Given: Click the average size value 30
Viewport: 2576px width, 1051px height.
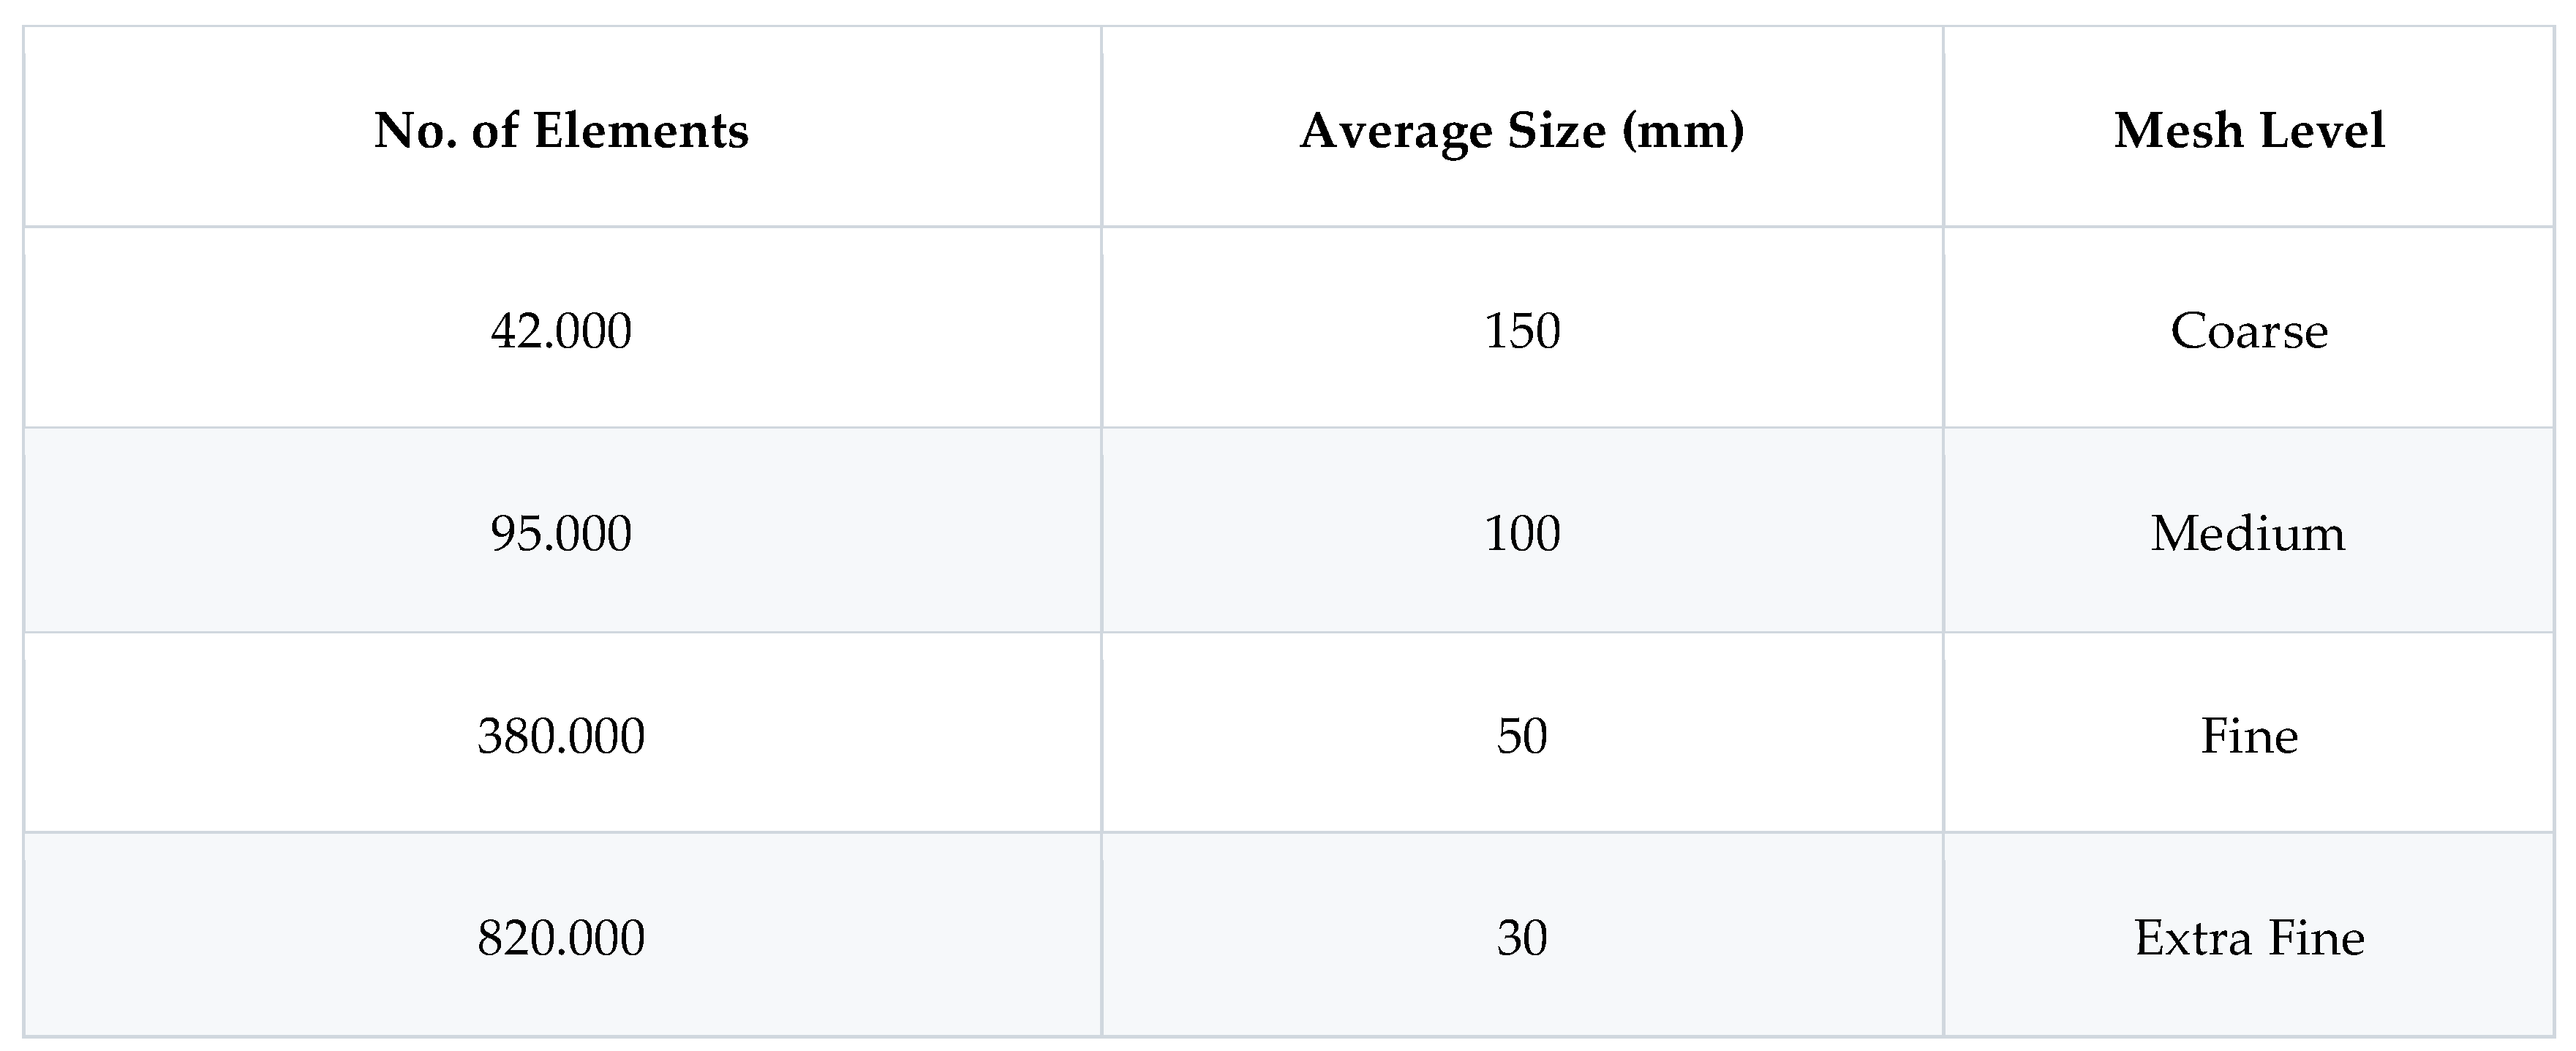Looking at the screenshot, I should coord(1521,937).
